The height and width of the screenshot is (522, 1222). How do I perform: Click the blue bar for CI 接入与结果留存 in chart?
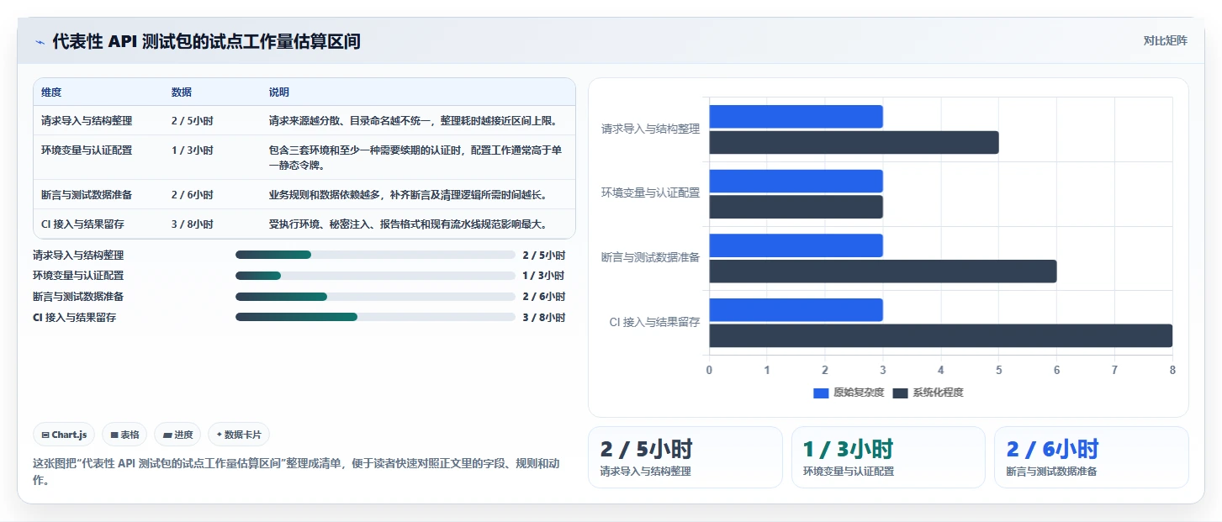[x=796, y=309]
